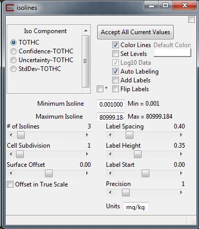The height and width of the screenshot is (229, 199).
Task: Click Accept All Current Values button
Action: [x=135, y=32]
